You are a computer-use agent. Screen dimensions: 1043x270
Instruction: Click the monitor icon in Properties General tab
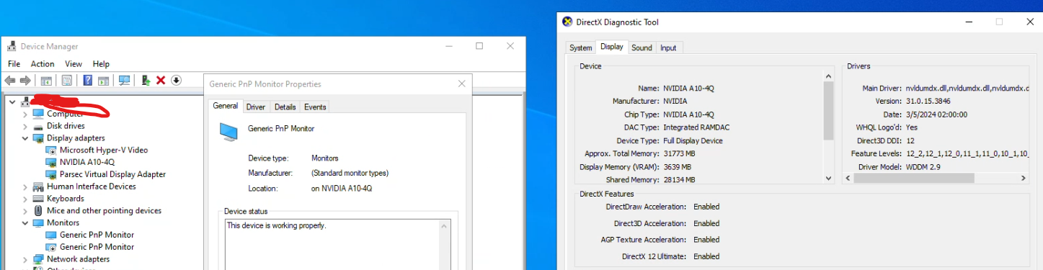point(228,131)
